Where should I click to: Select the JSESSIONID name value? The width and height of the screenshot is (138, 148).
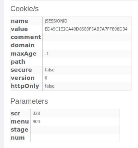click(x=56, y=21)
